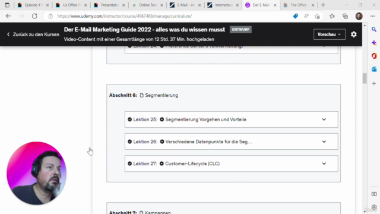The image size is (380, 214).
Task: Open the browser profile avatar
Action: point(359,16)
